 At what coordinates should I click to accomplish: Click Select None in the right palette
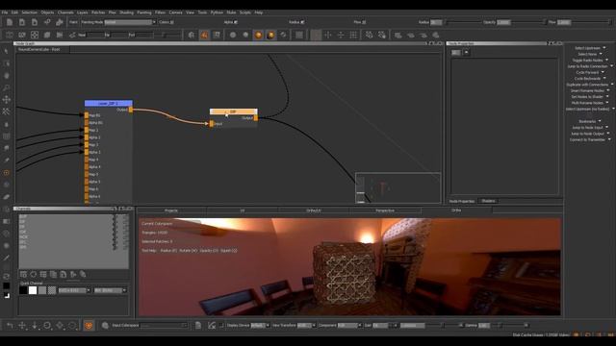(587, 54)
